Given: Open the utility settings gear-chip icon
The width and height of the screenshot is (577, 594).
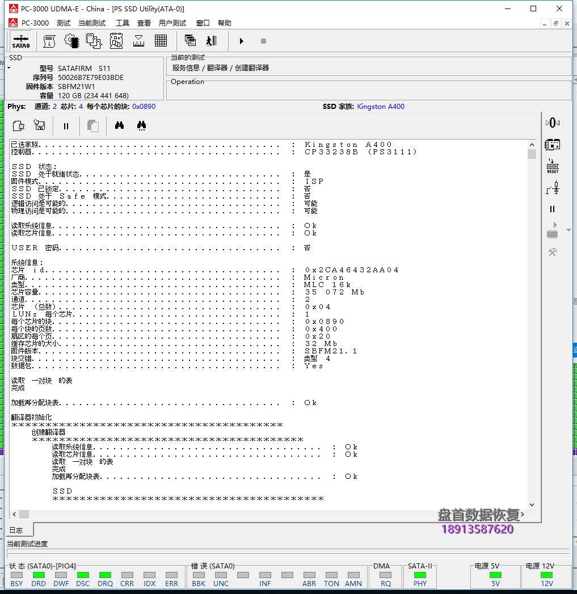Looking at the screenshot, I should coord(71,41).
